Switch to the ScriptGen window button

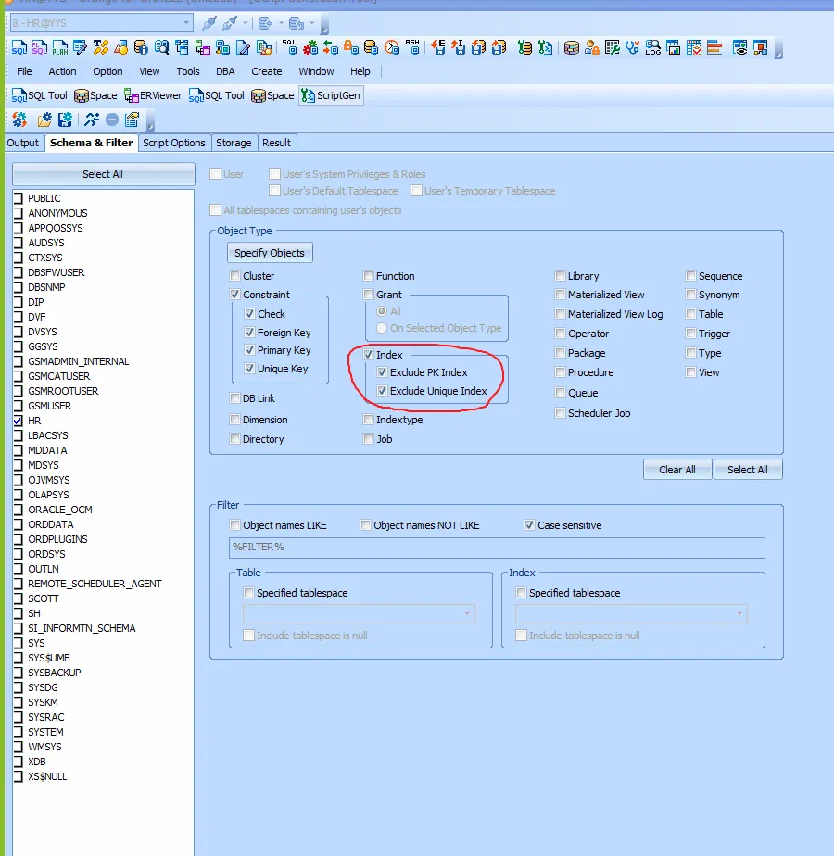(x=331, y=95)
